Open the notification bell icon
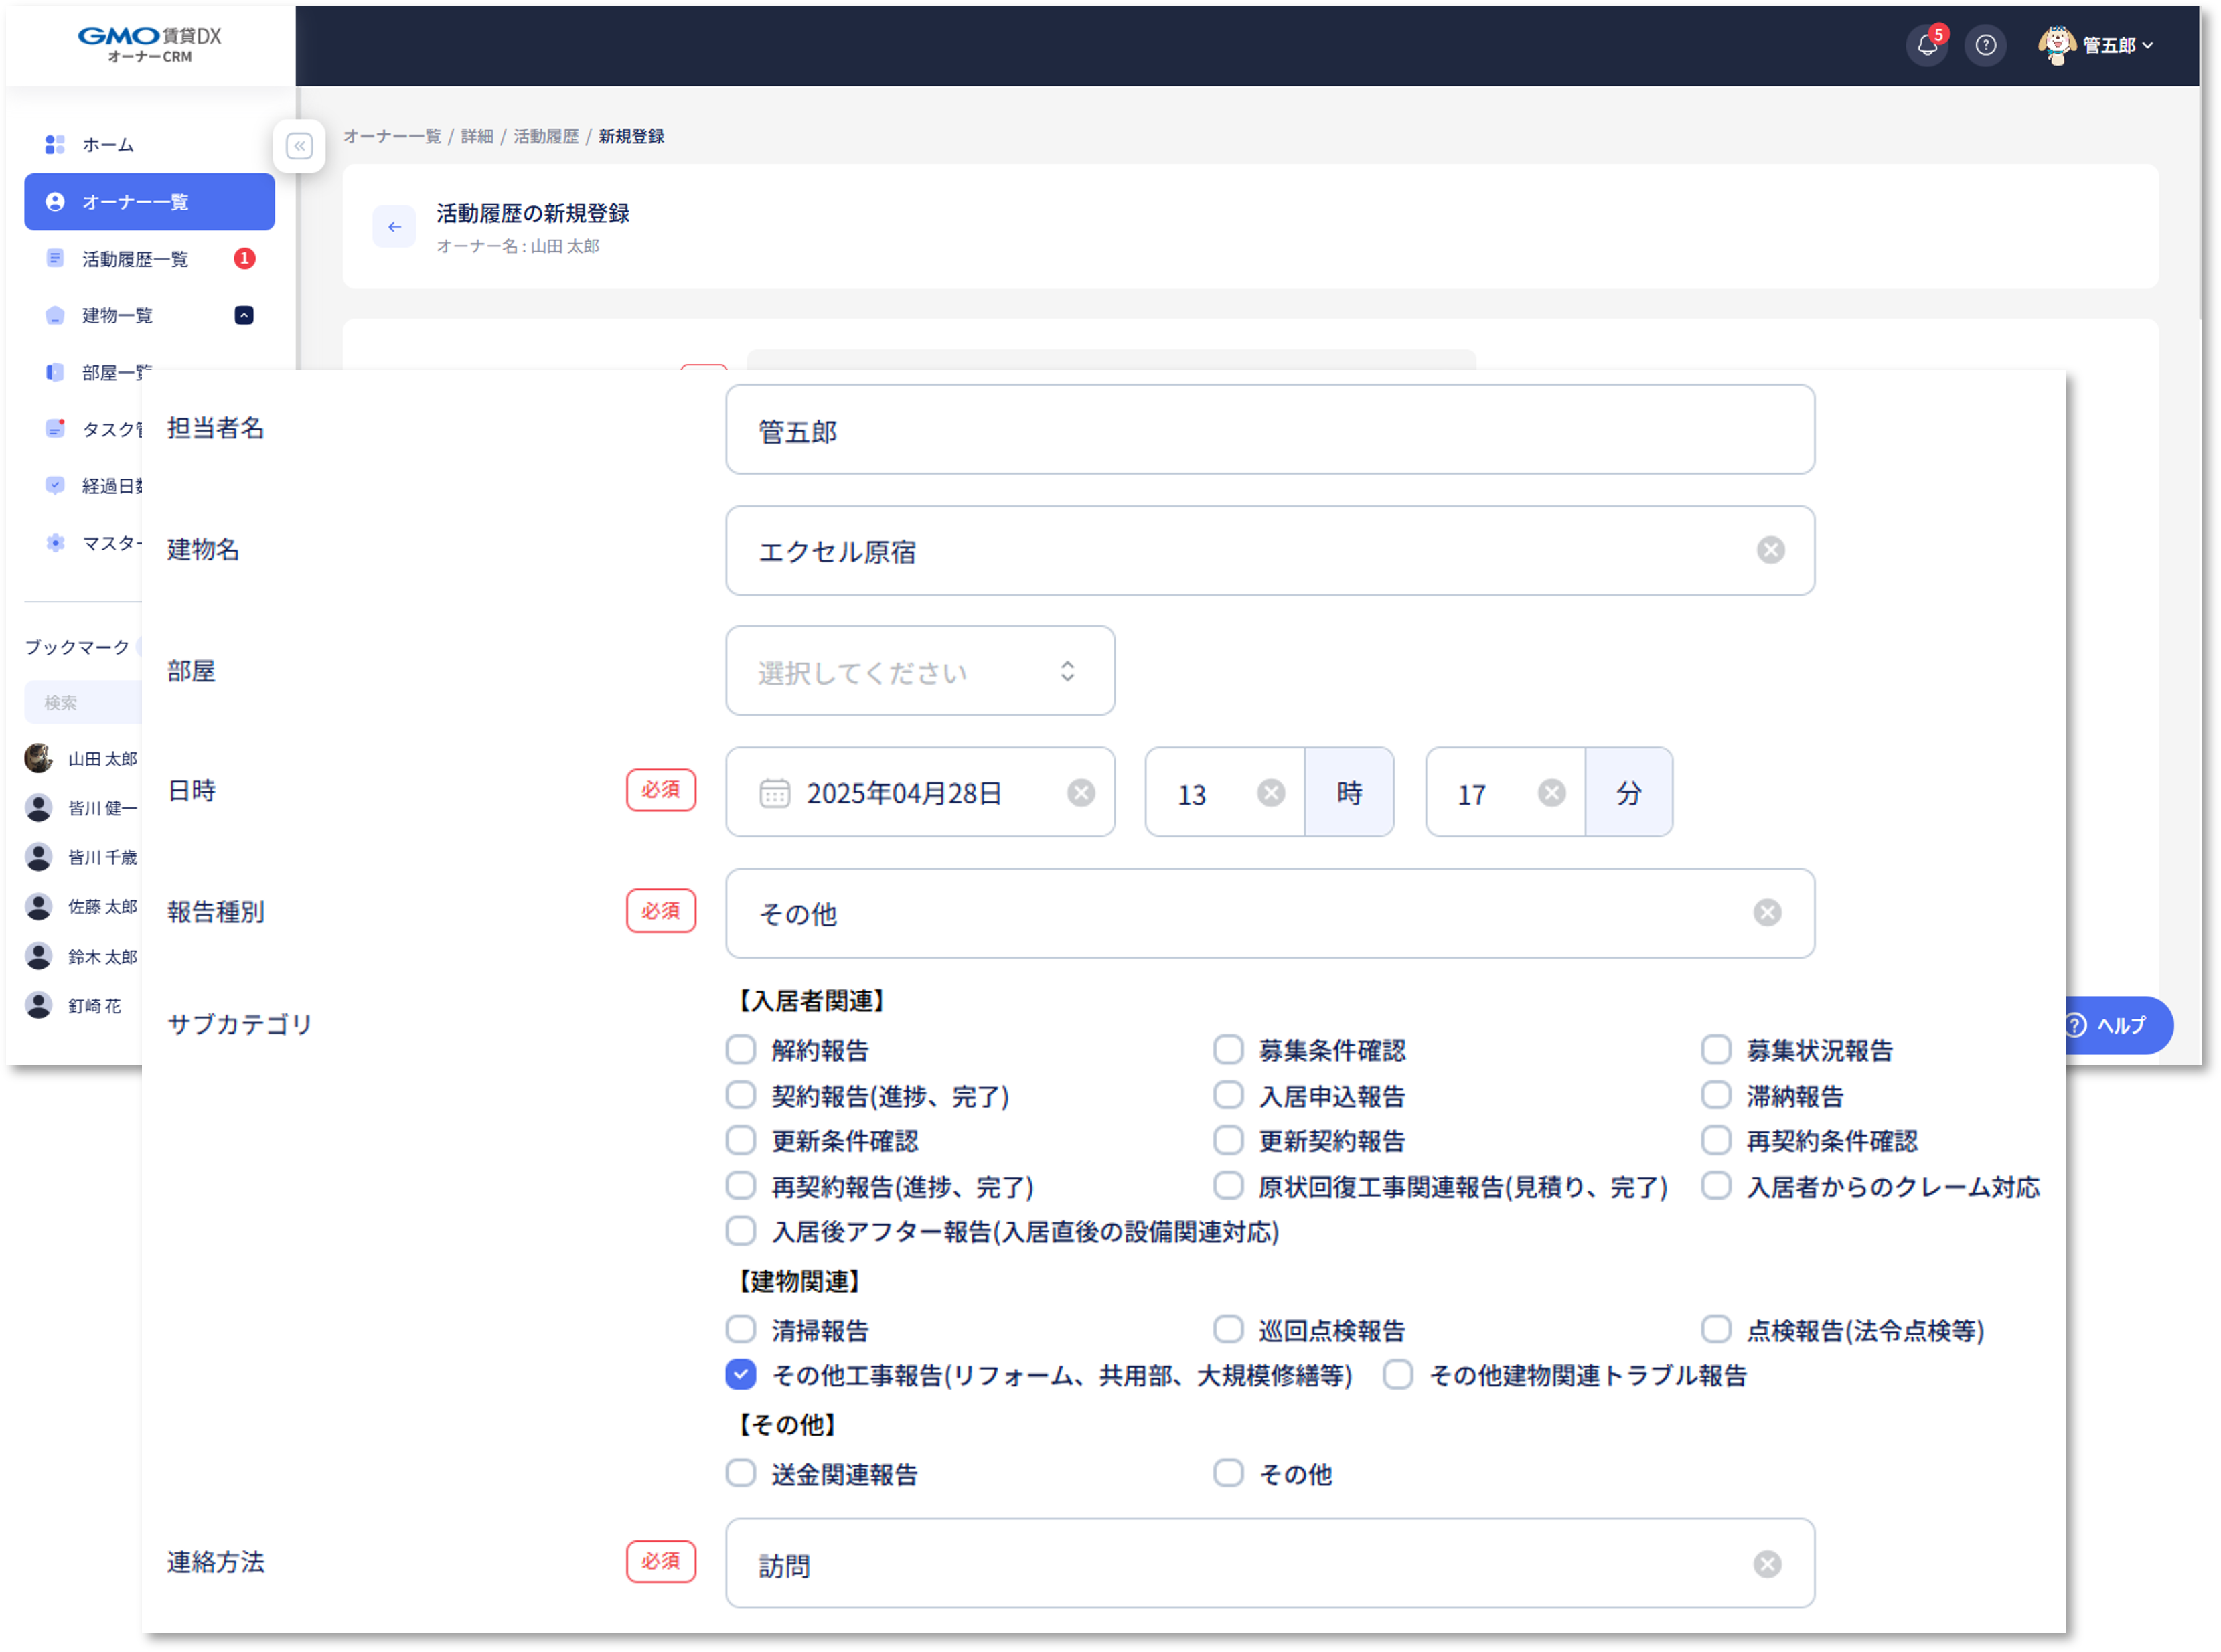 (x=1926, y=45)
